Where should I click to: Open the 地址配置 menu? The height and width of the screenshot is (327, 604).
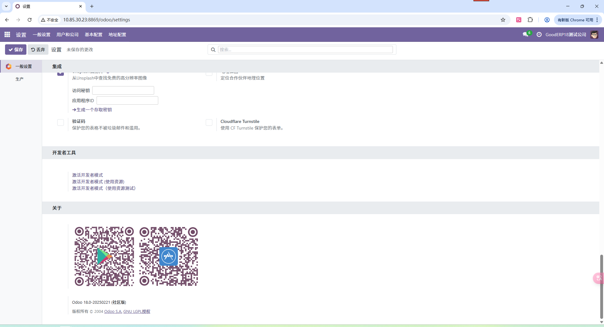(x=117, y=35)
